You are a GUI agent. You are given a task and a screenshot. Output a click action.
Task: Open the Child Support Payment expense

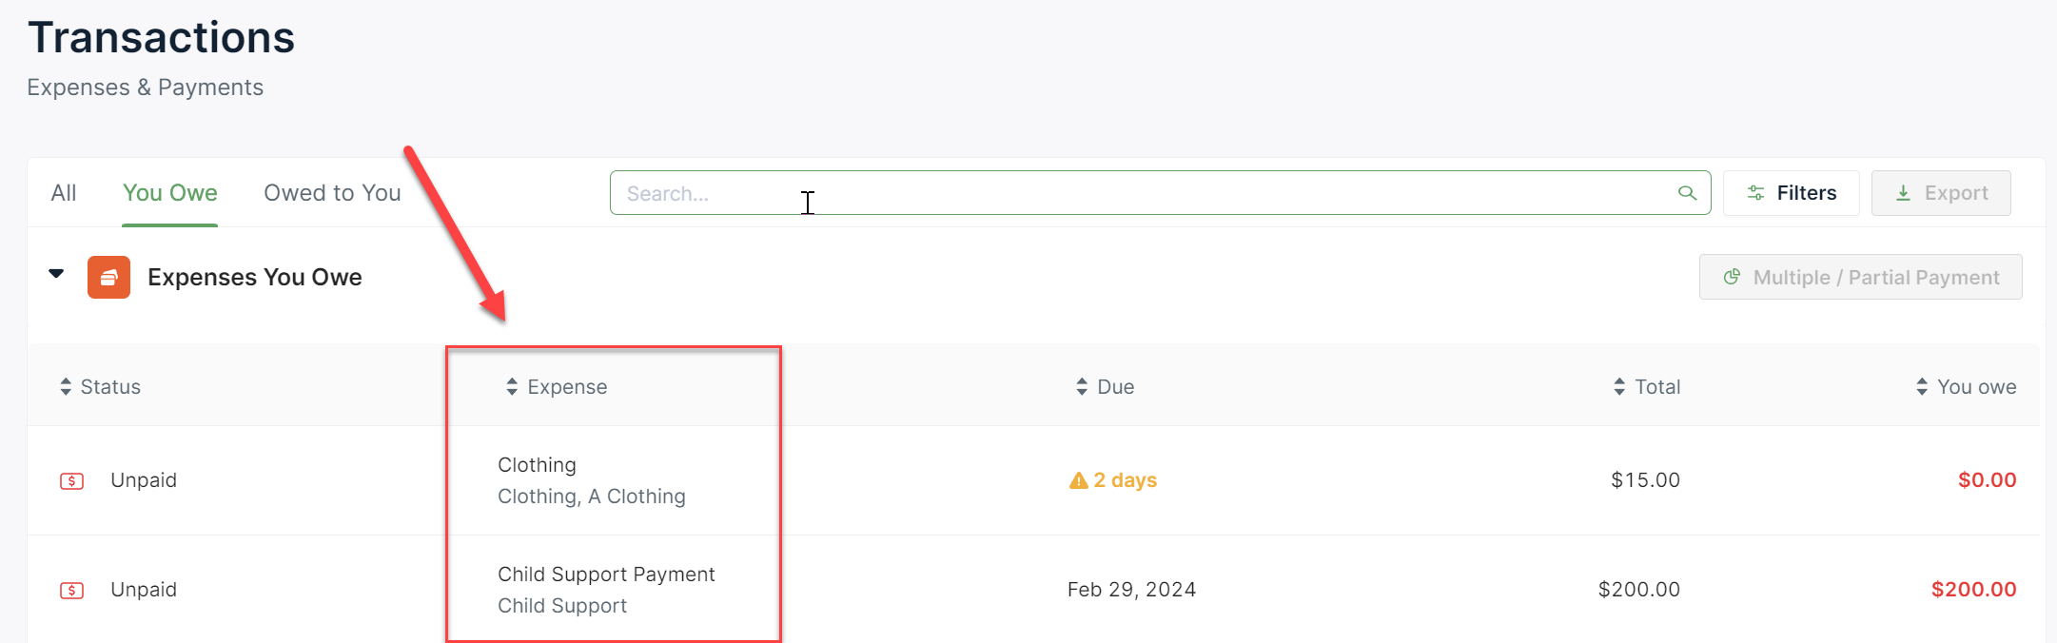pos(606,575)
